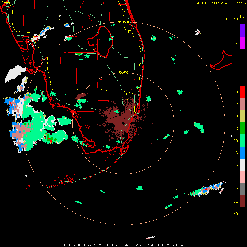
Task: Click the UK legend label
Action: point(235,43)
